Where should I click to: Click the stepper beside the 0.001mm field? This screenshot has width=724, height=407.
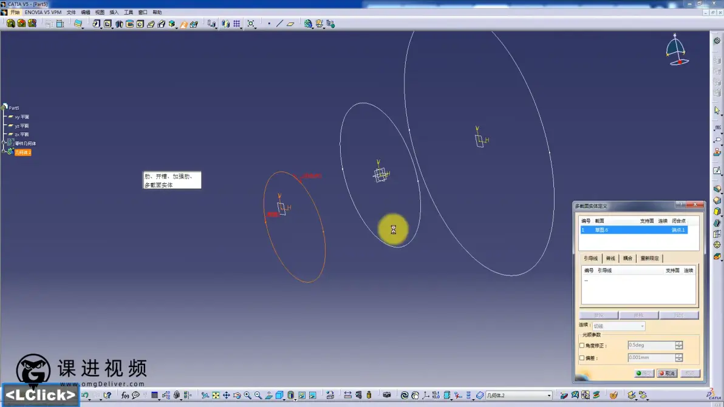click(679, 358)
